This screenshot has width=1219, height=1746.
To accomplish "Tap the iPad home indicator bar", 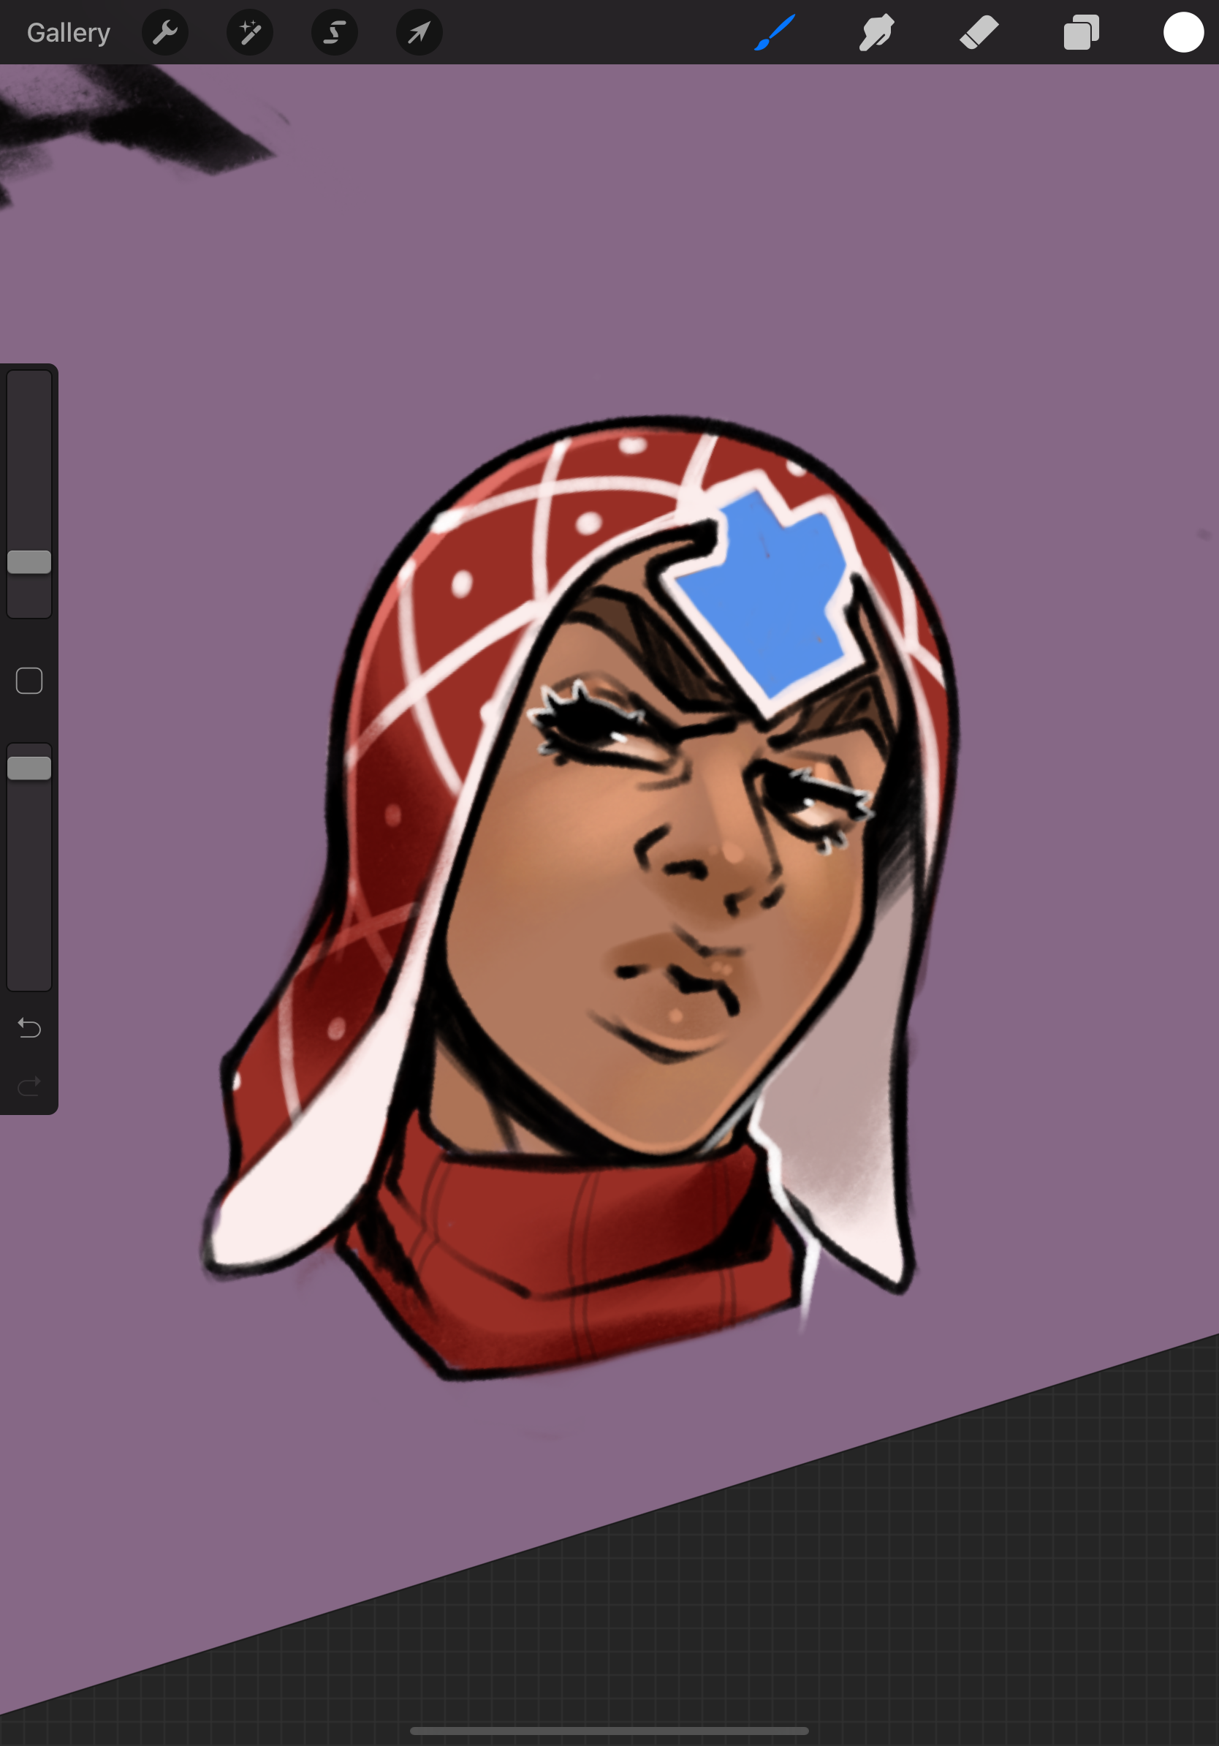I will click(x=609, y=1731).
